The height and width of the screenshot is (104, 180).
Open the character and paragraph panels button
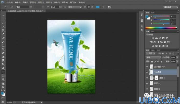[109, 7]
